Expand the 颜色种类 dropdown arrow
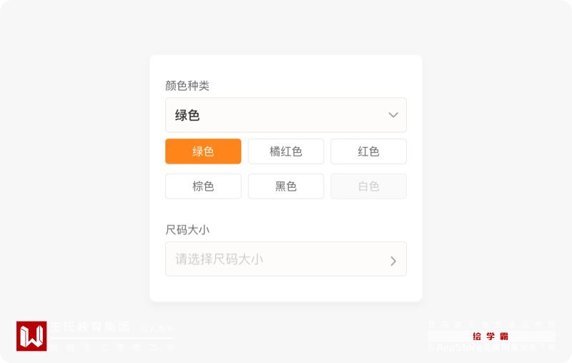 click(393, 115)
